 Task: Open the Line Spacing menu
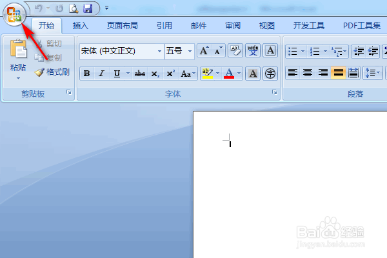tap(372, 73)
